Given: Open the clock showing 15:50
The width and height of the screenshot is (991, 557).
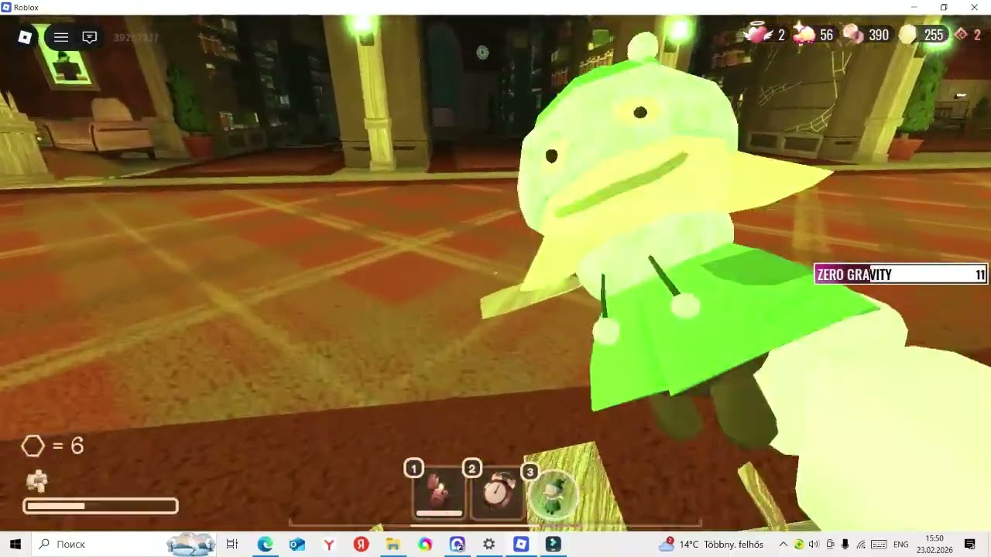Looking at the screenshot, I should point(934,544).
